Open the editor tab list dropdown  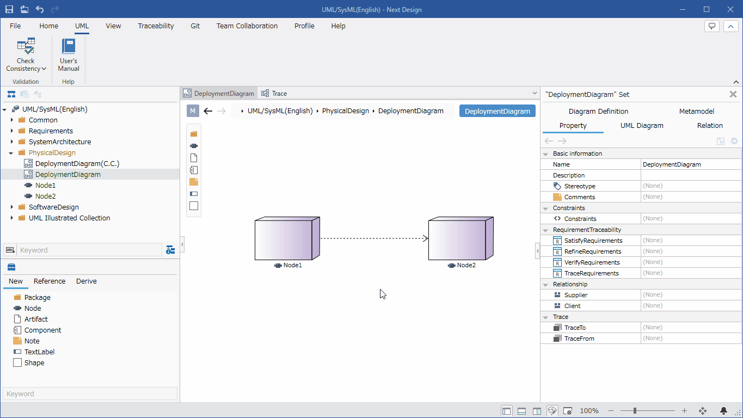coord(534,94)
